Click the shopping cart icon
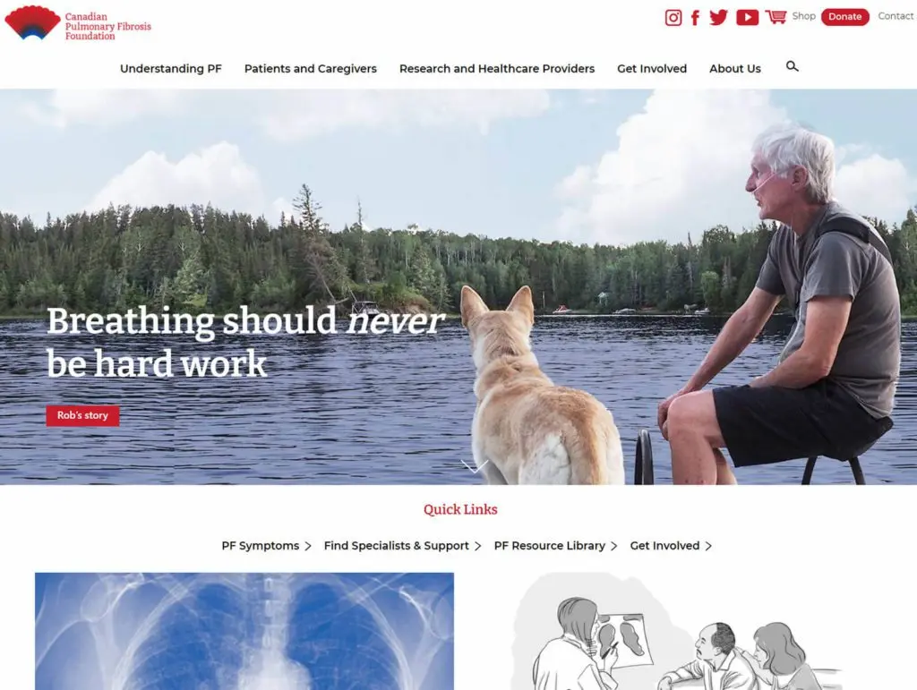This screenshot has width=917, height=690. pyautogui.click(x=776, y=17)
